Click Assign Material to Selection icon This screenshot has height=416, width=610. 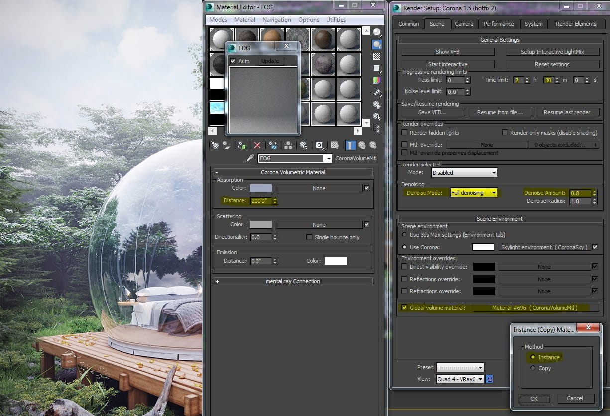[242, 145]
